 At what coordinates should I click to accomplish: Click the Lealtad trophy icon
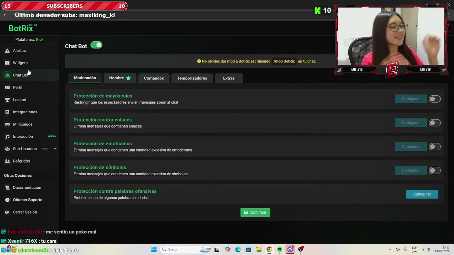tap(7, 100)
